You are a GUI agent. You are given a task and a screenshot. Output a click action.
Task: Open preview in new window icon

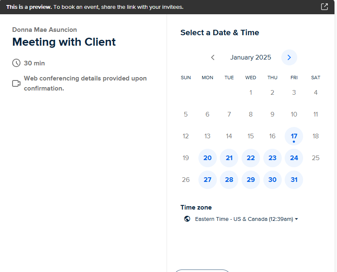point(324,7)
